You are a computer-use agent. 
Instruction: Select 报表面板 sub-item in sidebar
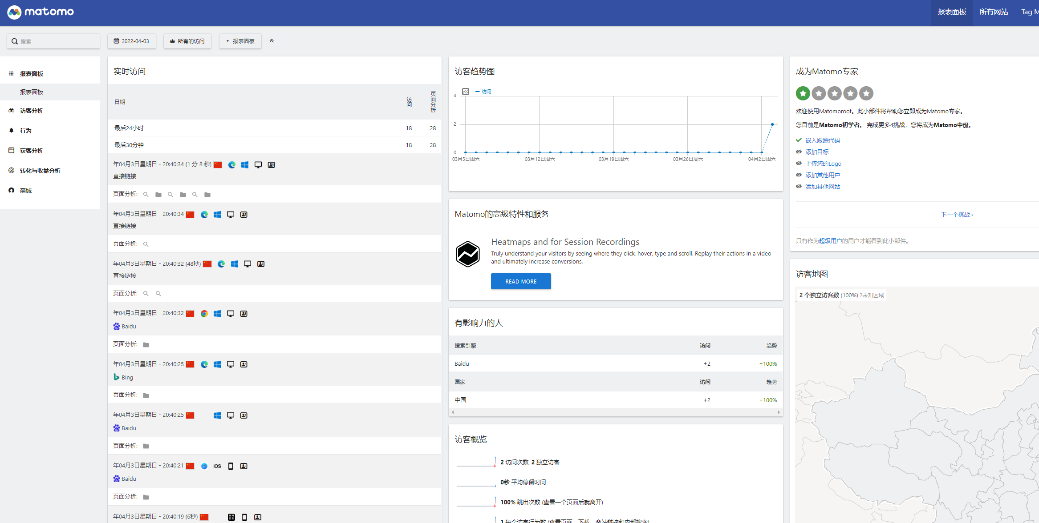click(x=50, y=92)
